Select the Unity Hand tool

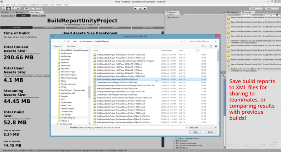pos(4,9)
